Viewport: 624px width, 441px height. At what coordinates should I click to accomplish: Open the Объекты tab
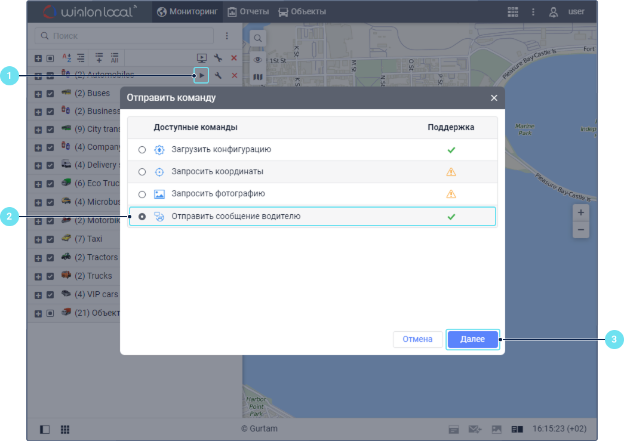point(302,12)
